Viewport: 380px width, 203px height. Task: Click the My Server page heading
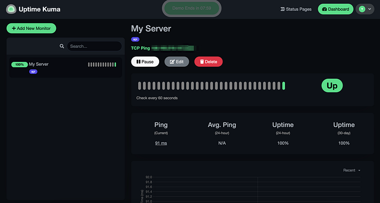coord(151,29)
